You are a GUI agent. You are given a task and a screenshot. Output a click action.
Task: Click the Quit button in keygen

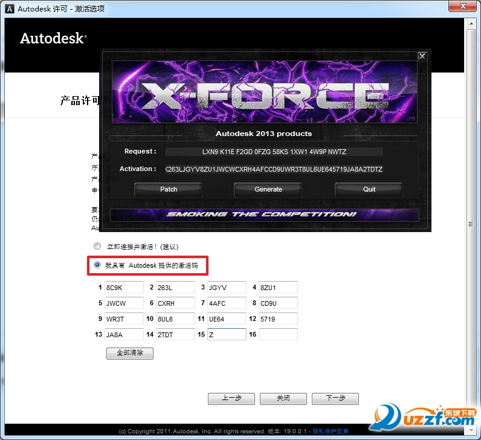pyautogui.click(x=369, y=189)
